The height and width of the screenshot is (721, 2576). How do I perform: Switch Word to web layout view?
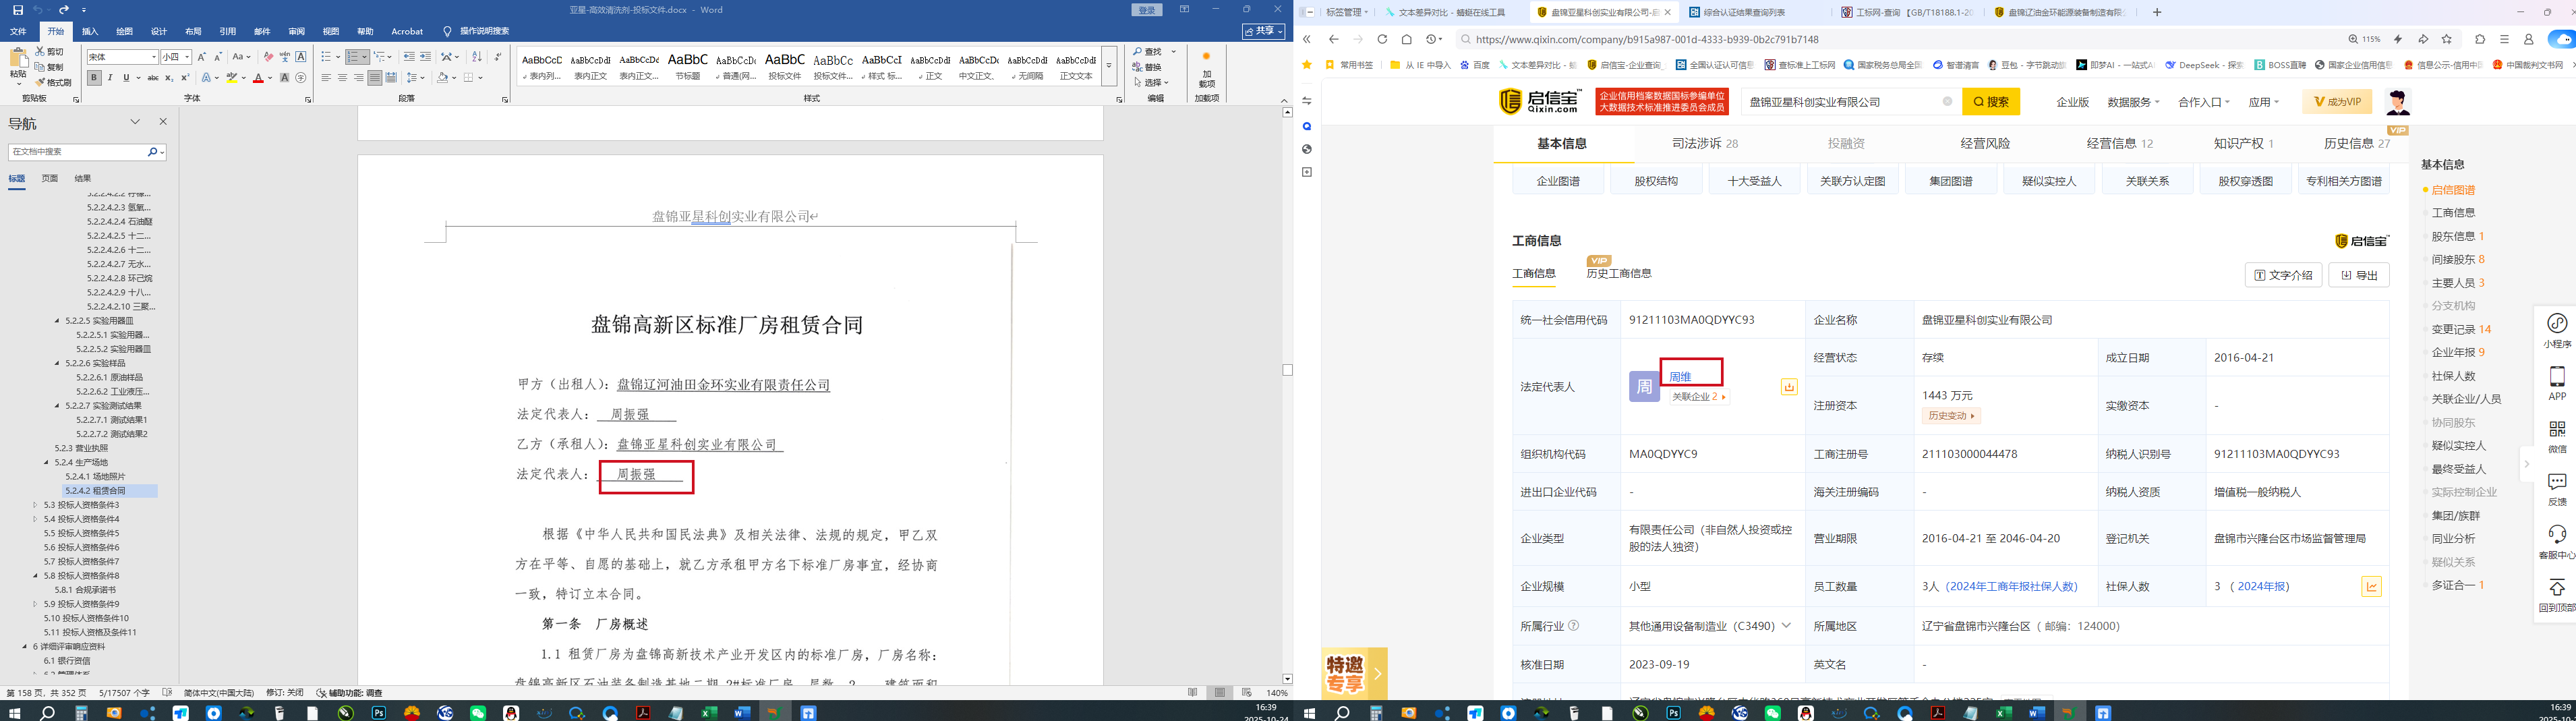pyautogui.click(x=1246, y=692)
